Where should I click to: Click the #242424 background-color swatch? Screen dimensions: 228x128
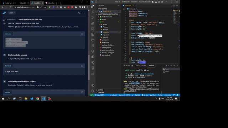[x=148, y=38]
